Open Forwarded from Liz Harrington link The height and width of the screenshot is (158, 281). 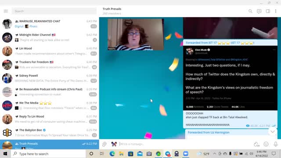(x=209, y=133)
